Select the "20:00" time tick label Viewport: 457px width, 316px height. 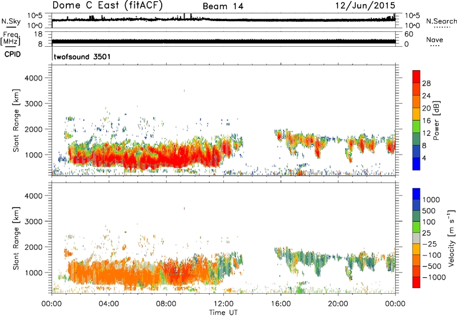pos(338,304)
